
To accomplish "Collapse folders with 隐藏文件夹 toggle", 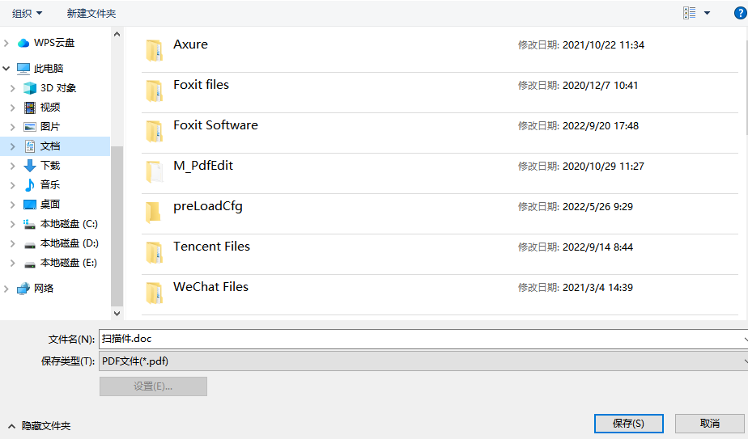I will tap(39, 426).
